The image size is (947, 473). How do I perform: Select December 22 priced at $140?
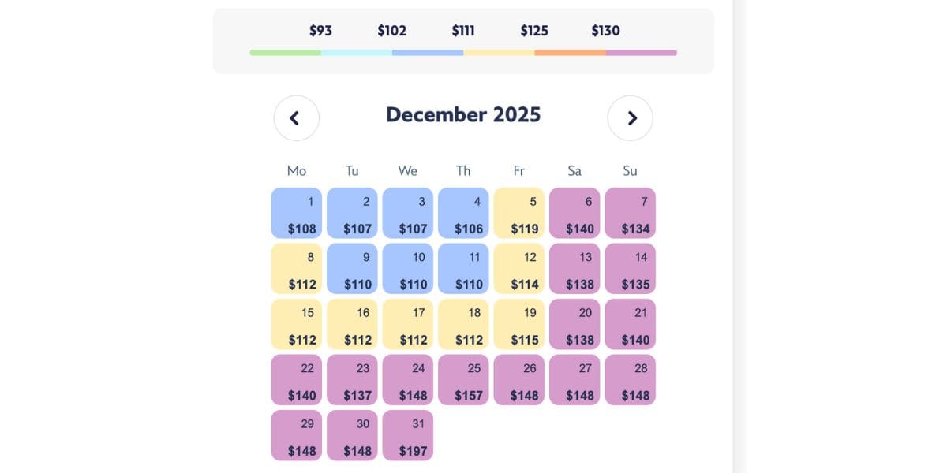[296, 379]
